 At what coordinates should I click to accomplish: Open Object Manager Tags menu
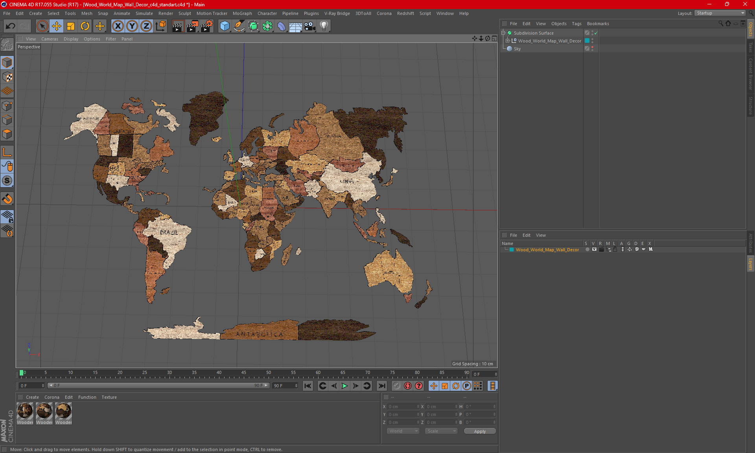[576, 24]
